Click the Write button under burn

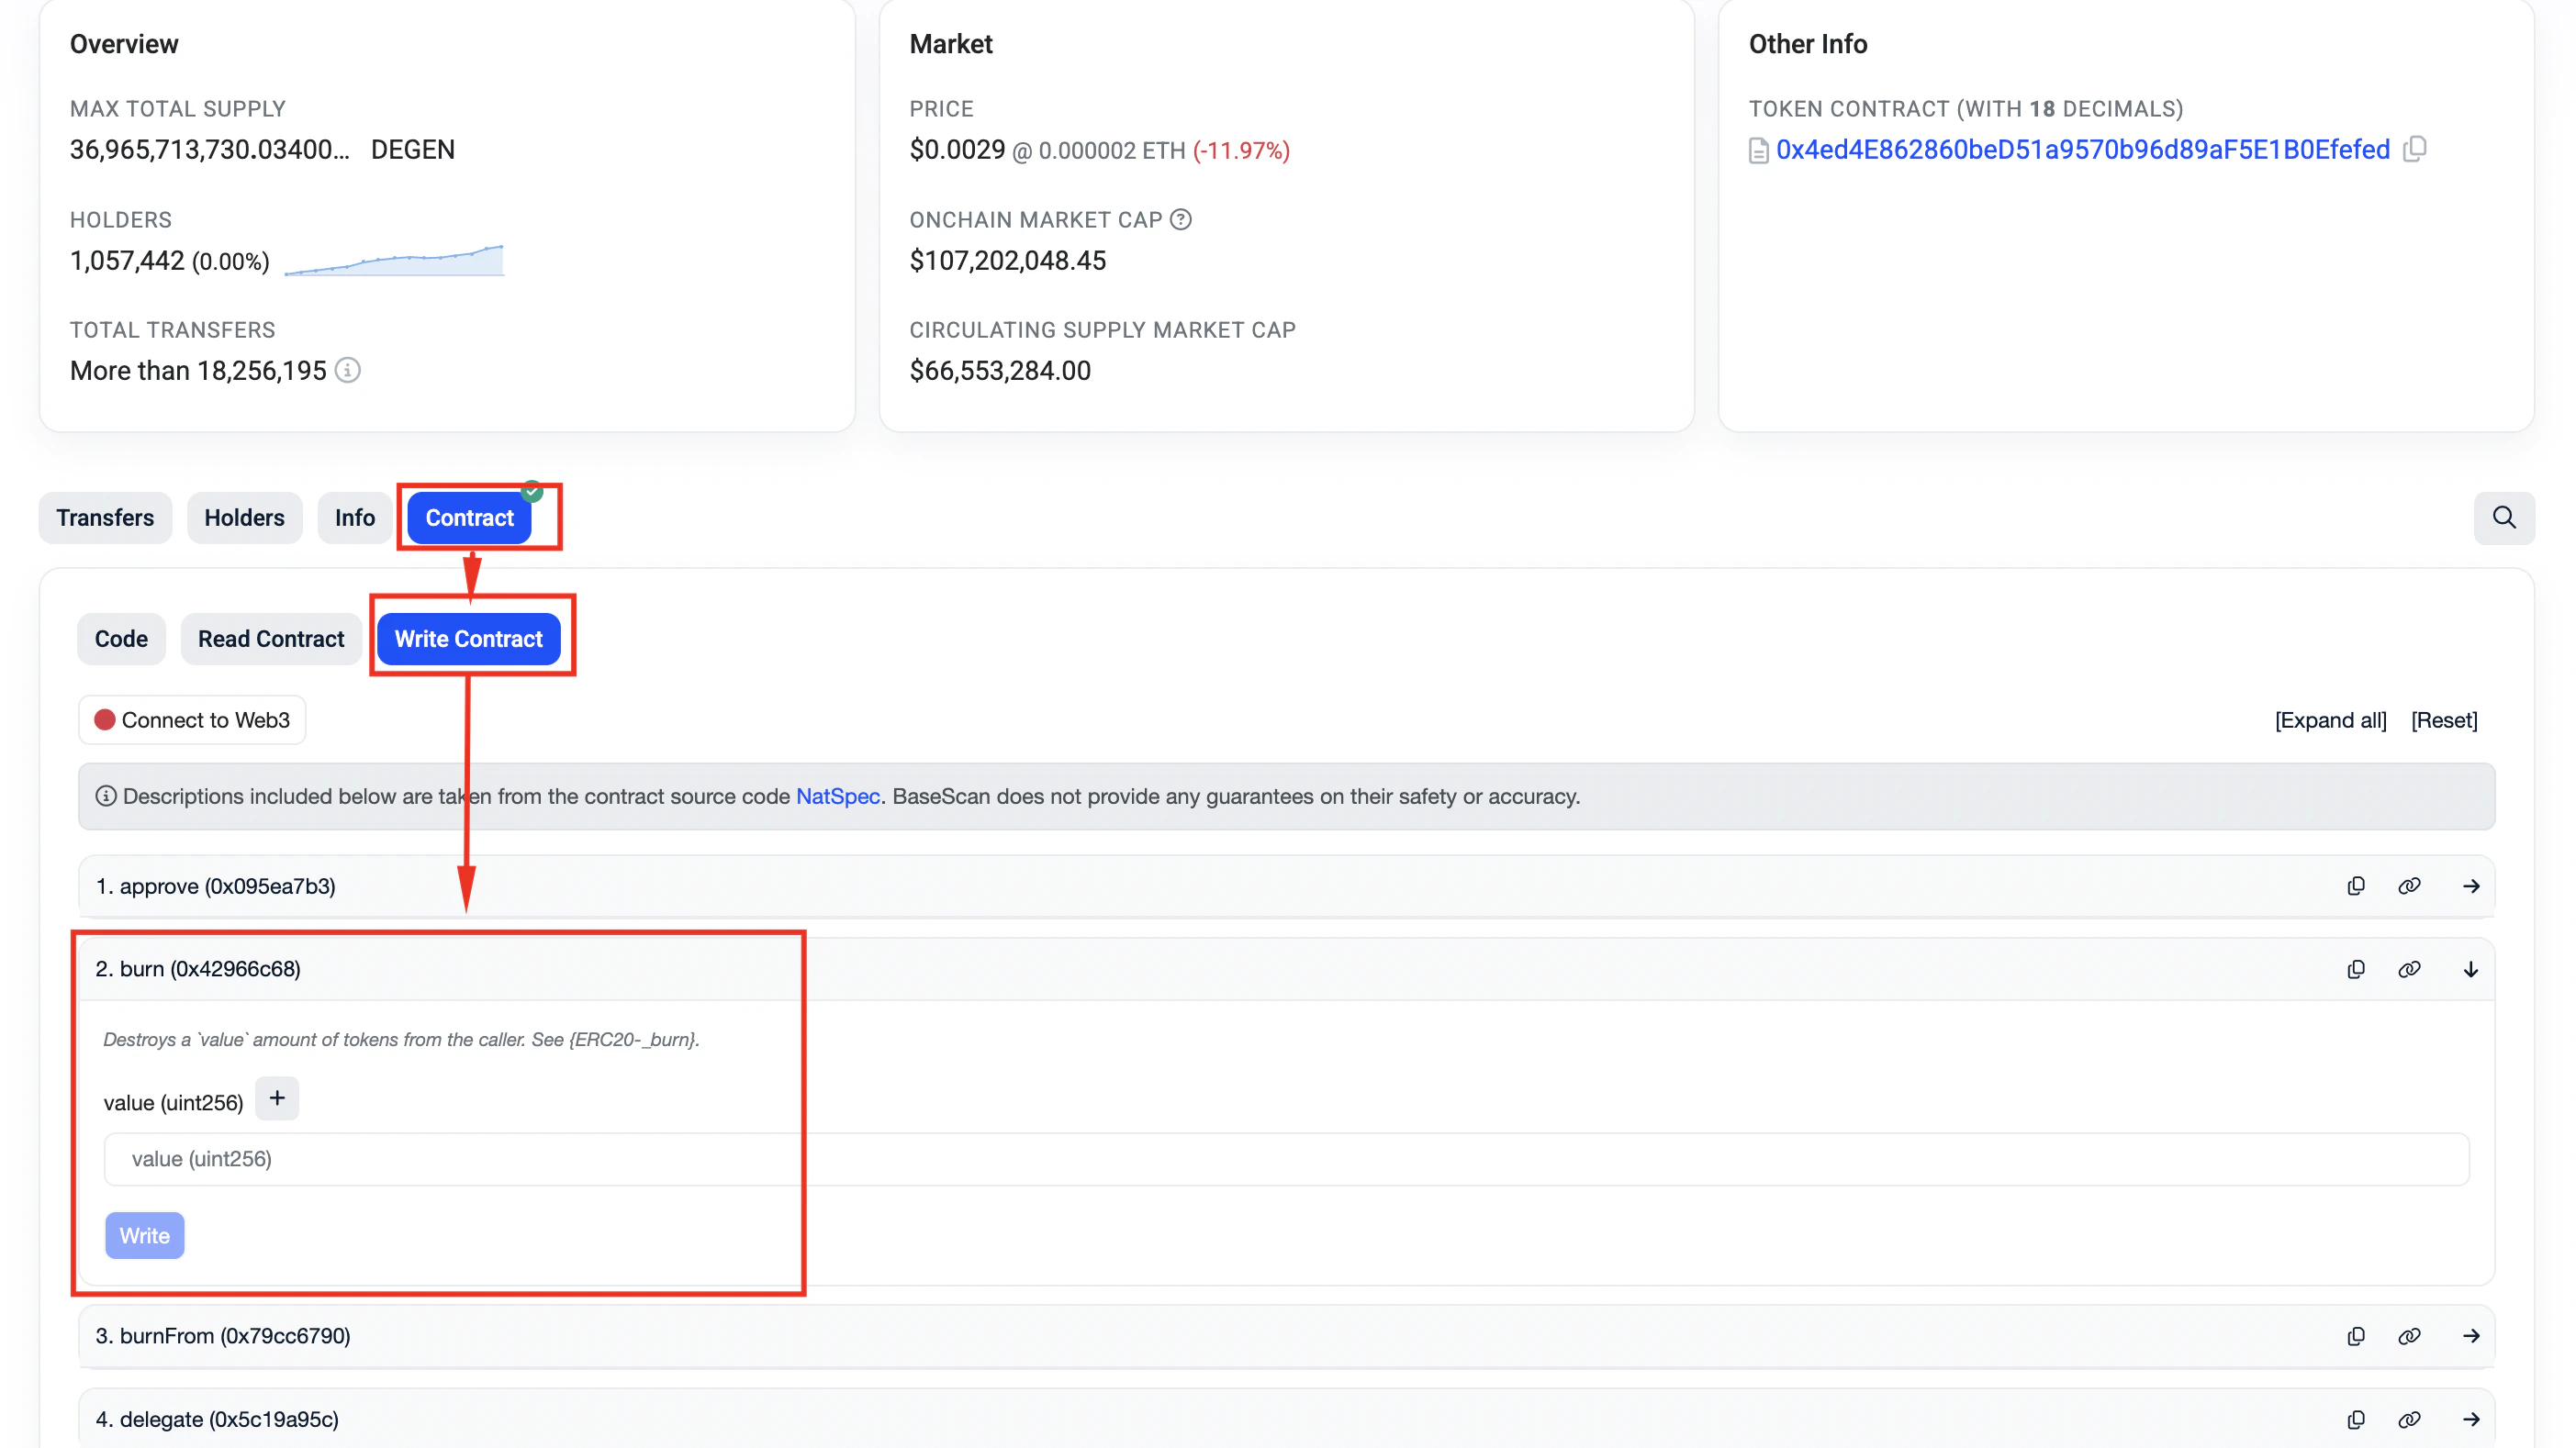click(144, 1235)
